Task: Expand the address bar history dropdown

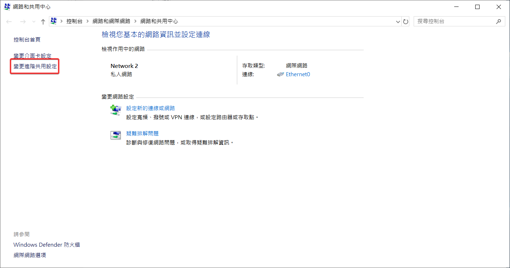Action: (398, 22)
